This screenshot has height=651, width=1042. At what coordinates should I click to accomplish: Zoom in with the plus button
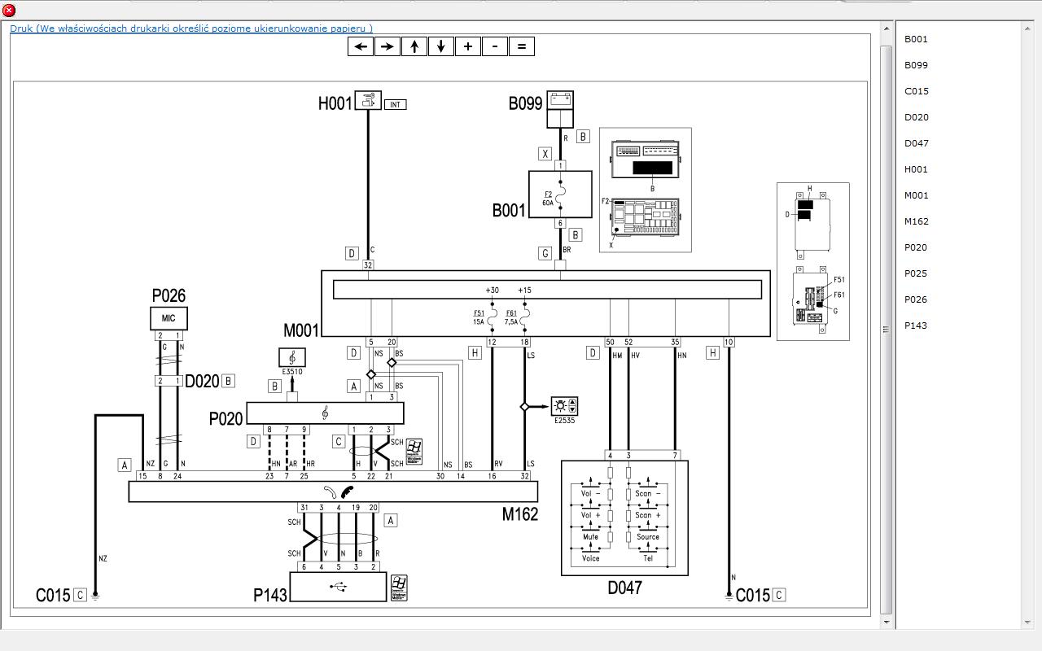point(468,46)
